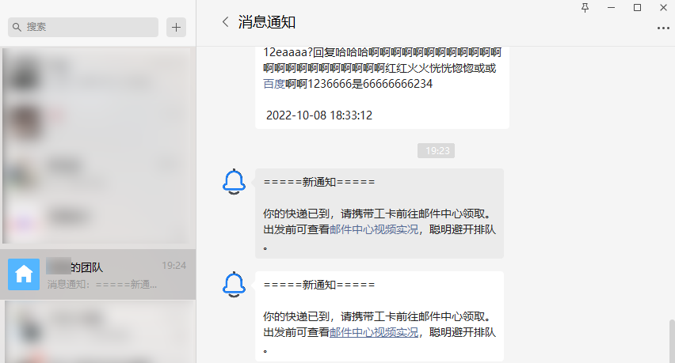
Task: Click the chat scrollbar thumb
Action: pyautogui.click(x=672, y=341)
